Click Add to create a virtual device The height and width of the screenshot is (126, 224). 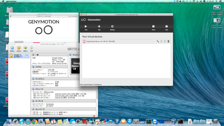coord(99,27)
